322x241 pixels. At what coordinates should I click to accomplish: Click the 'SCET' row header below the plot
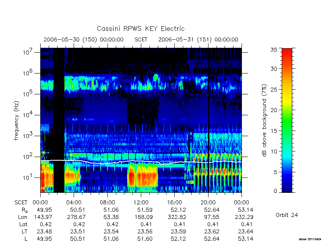[21, 202]
